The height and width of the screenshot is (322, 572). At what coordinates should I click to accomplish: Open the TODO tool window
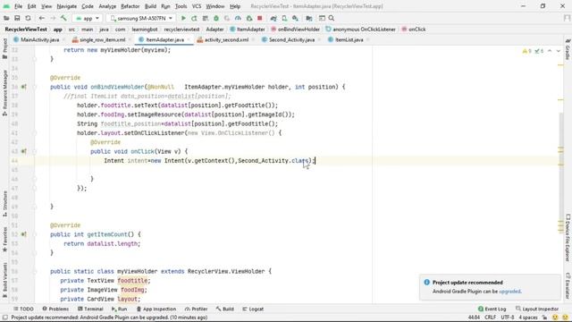pyautogui.click(x=23, y=309)
